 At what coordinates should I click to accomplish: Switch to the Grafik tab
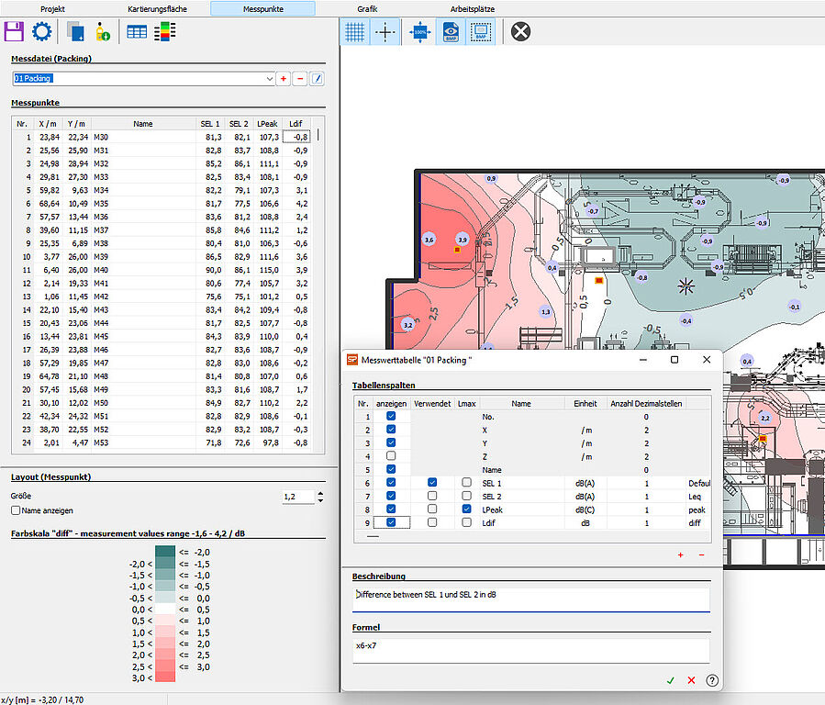pos(367,8)
